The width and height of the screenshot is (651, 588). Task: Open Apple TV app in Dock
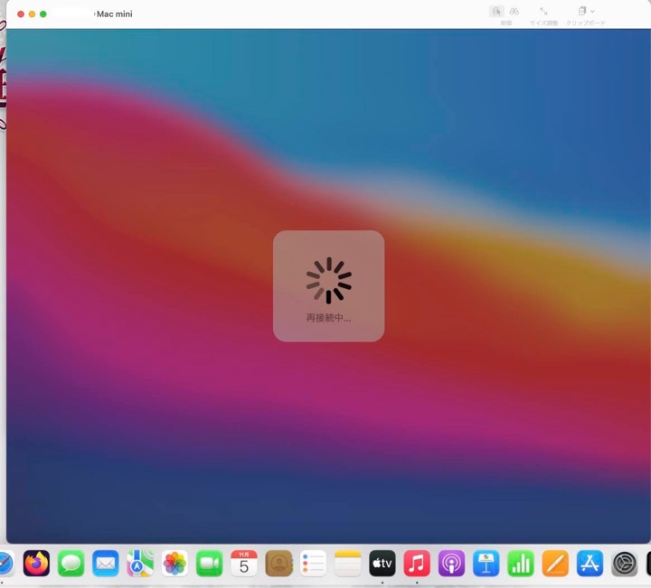(x=382, y=564)
